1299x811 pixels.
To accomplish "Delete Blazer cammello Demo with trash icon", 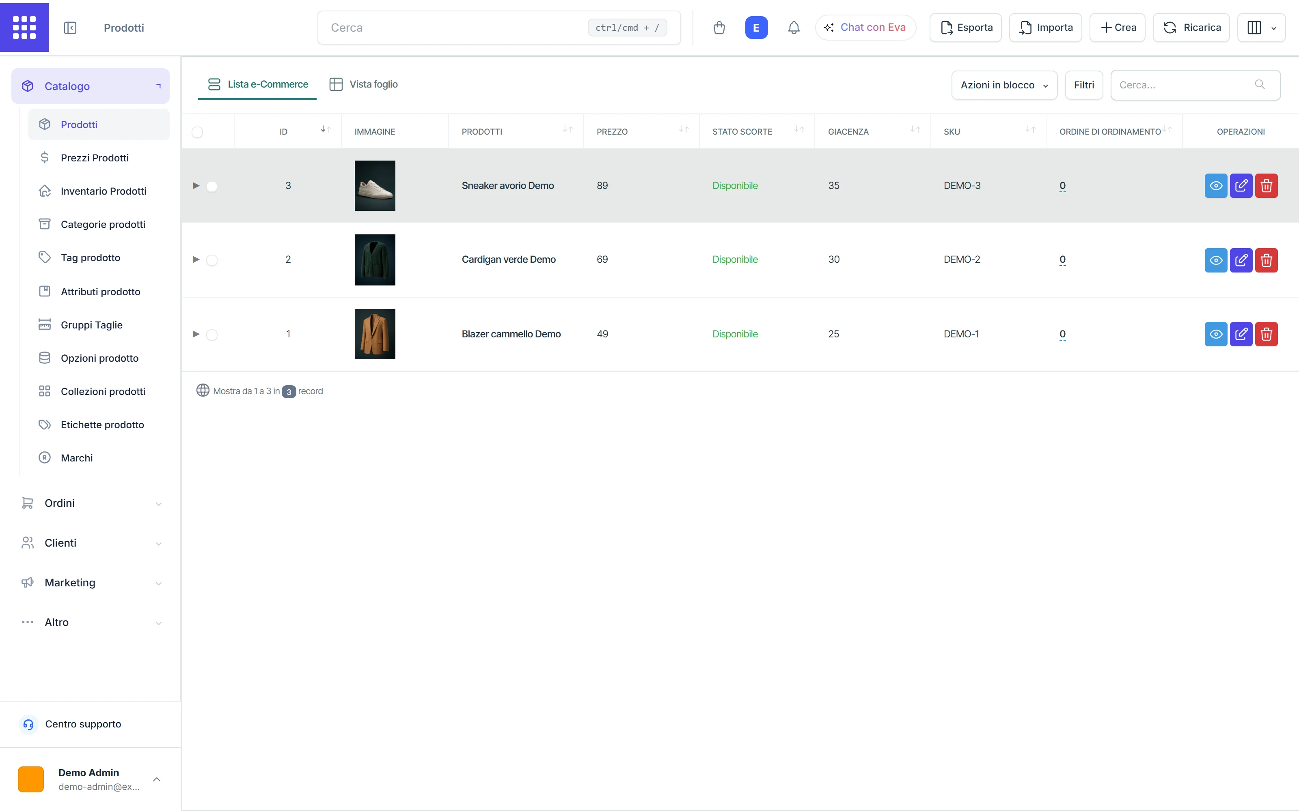I will pyautogui.click(x=1266, y=334).
